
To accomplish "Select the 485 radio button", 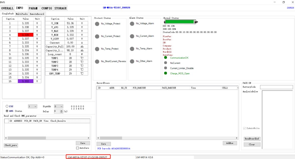I will point(7,111).
